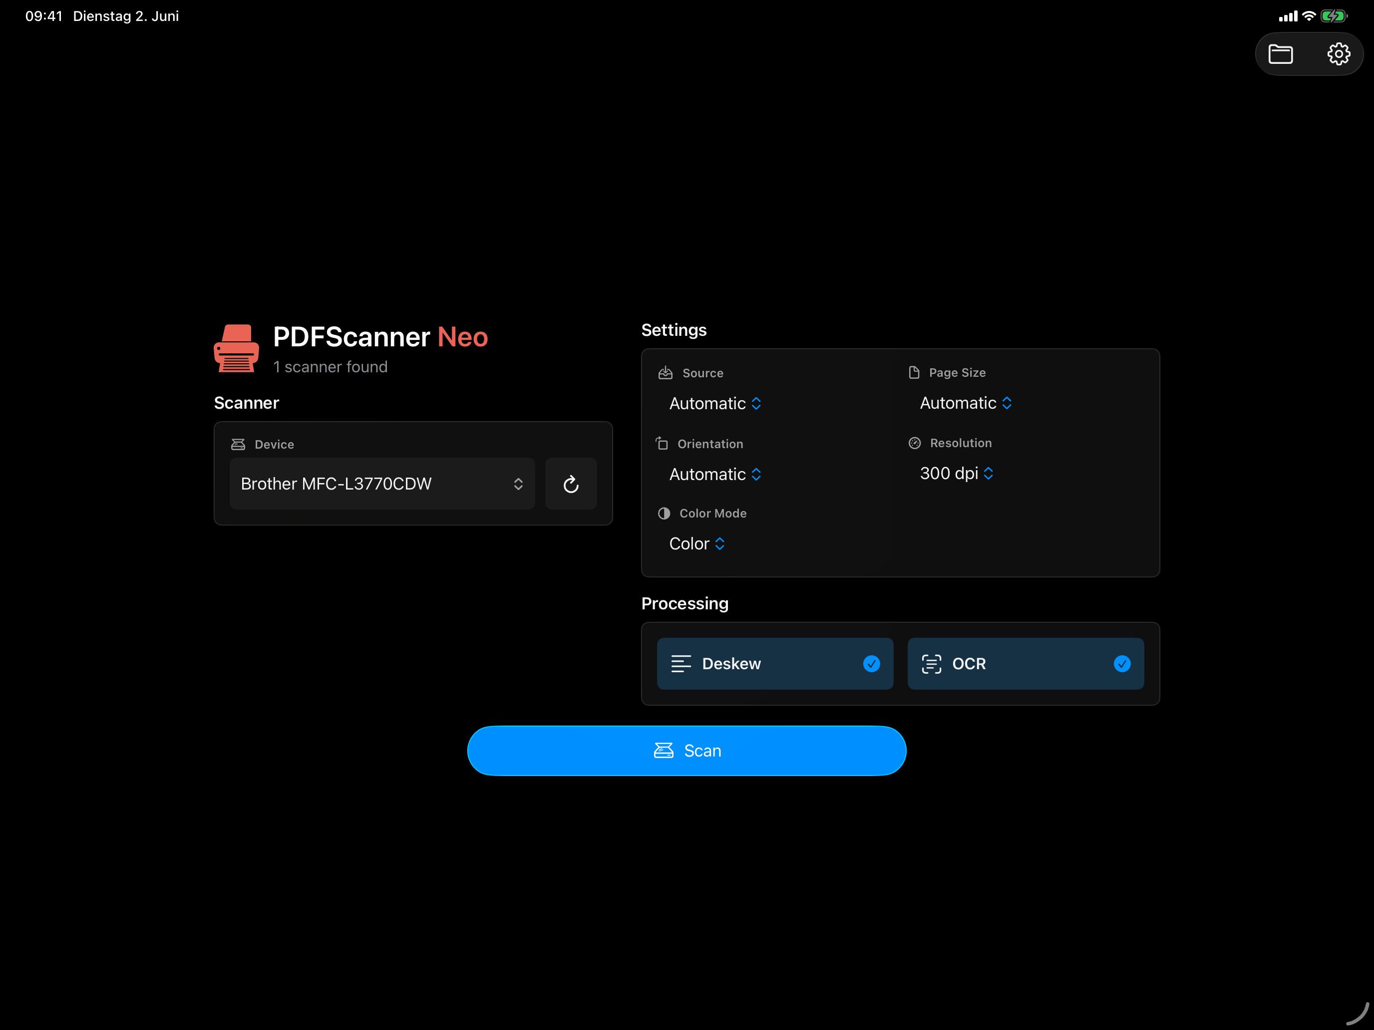Click the Scanner section heading
Screen dimensions: 1374x1030
(247, 403)
